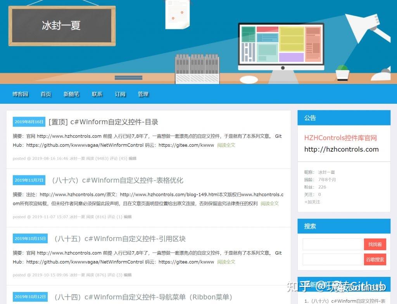
Task: Click 评论 (3) under the 引用区块 post
Action: (115, 275)
